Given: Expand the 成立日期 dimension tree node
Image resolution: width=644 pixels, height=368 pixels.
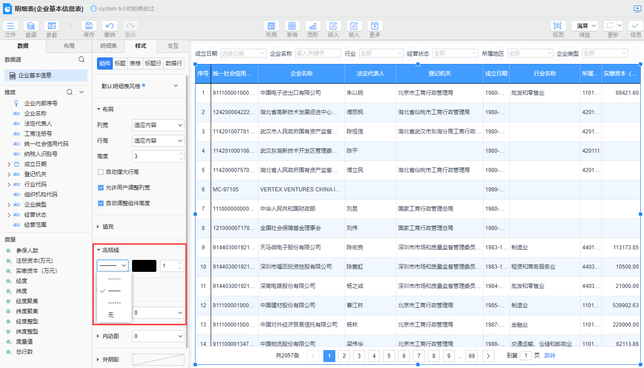Looking at the screenshot, I should tap(9, 164).
